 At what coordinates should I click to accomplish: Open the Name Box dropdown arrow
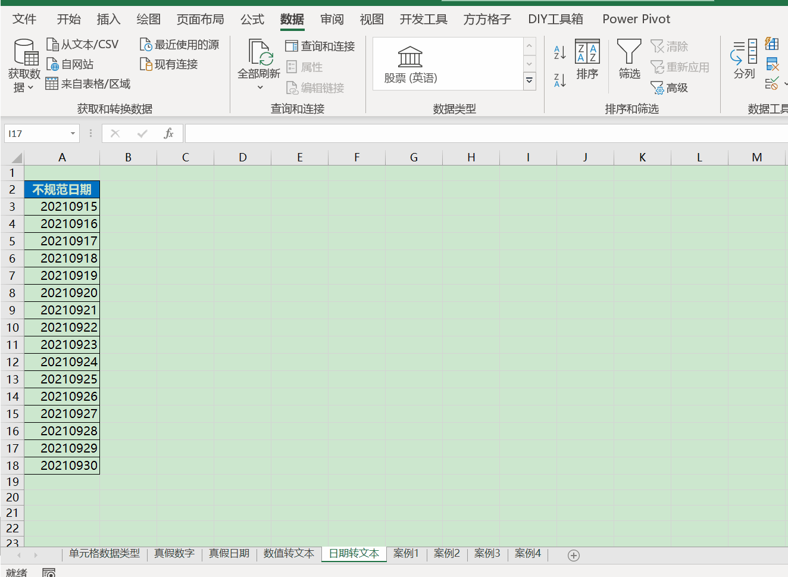(74, 133)
